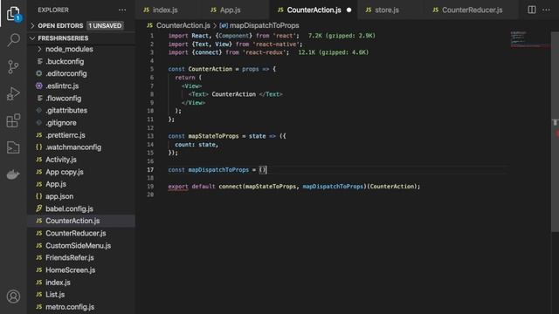Click the unsaved dot on CounterAction.js tab

click(x=349, y=10)
